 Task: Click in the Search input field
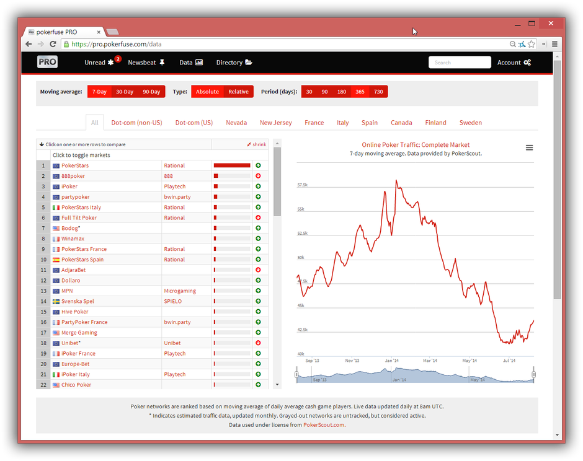point(460,63)
